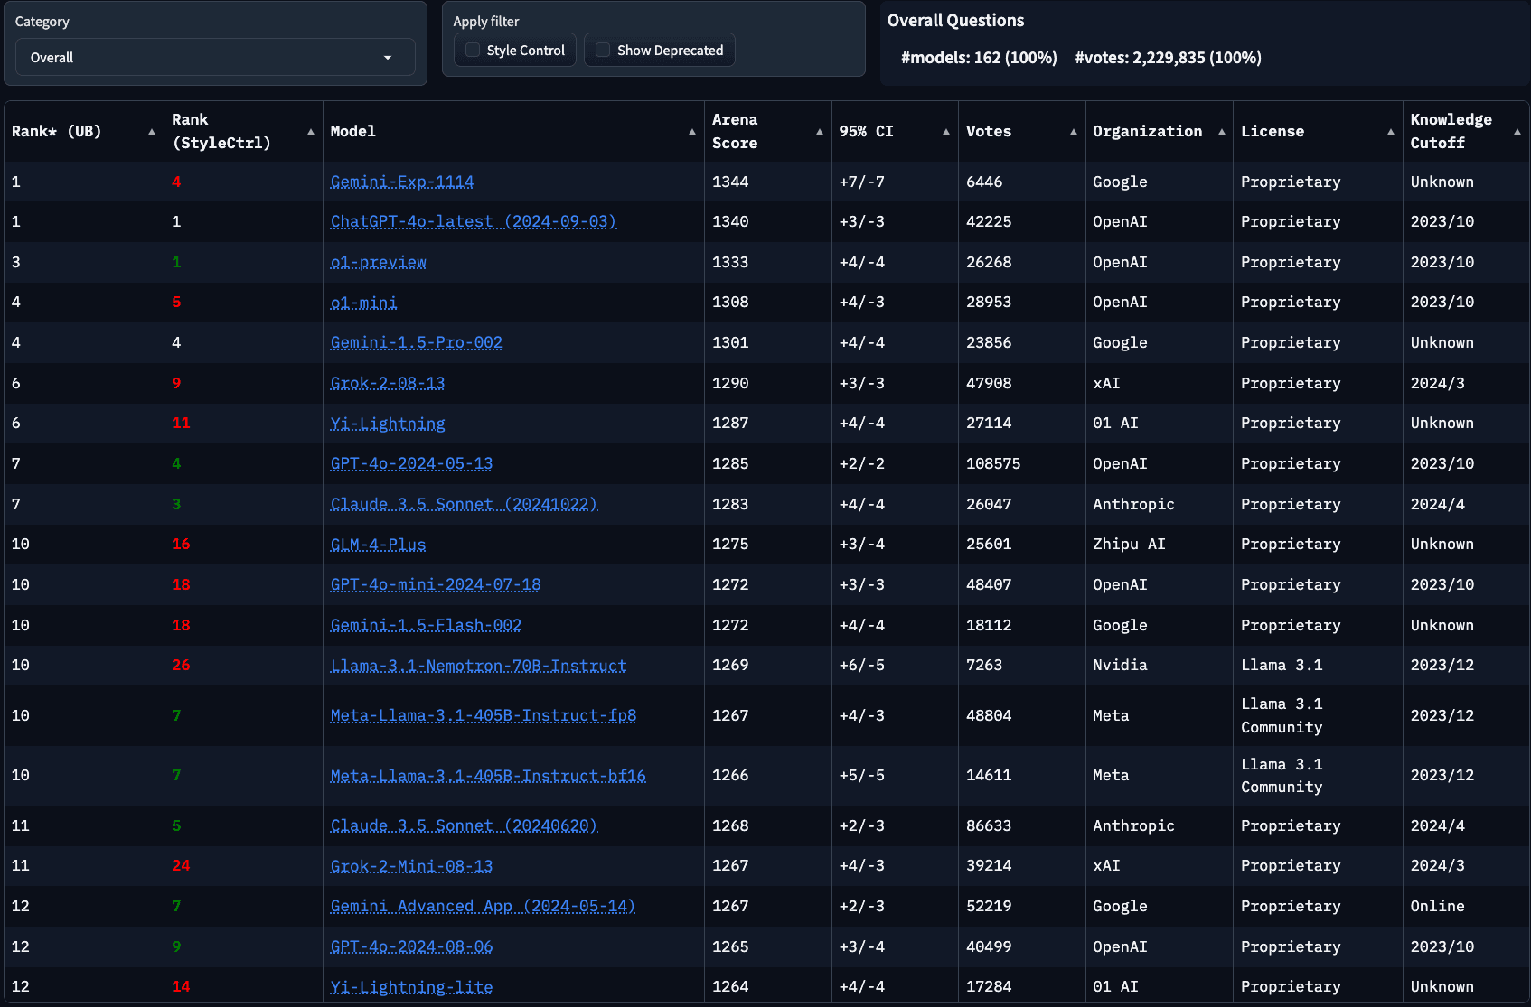Open the Gemini-1.5-Pro-002 link
Screen dimensions: 1531x1007
click(417, 342)
